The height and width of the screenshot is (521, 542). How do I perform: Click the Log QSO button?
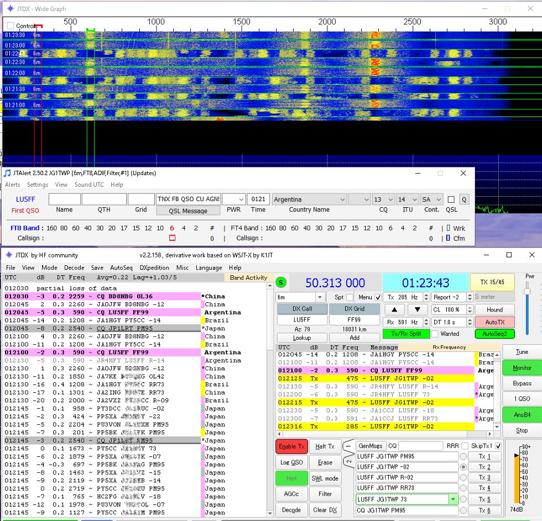click(x=291, y=462)
